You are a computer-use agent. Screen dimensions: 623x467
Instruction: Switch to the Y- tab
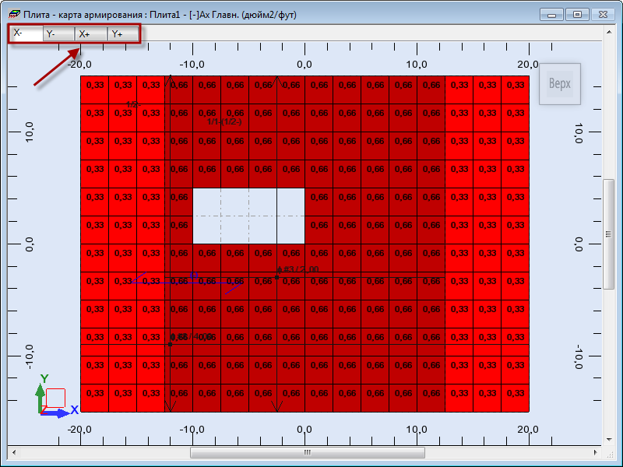(59, 34)
